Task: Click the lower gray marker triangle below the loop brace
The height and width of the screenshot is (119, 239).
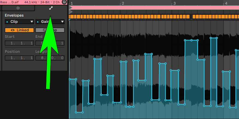Action: pyautogui.click(x=70, y=12)
